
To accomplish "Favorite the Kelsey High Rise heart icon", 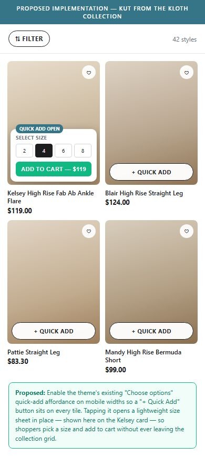I will tap(89, 73).
